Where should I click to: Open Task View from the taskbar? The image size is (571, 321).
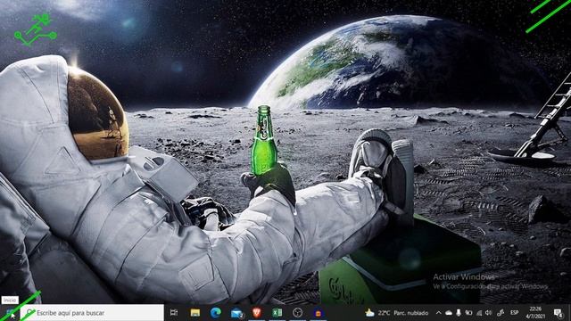click(174, 313)
